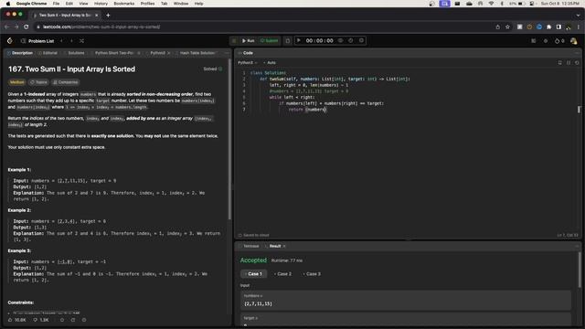Click the Medium difficulty tag

tap(17, 82)
